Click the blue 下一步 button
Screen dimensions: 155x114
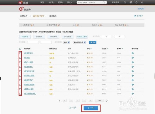point(91,108)
